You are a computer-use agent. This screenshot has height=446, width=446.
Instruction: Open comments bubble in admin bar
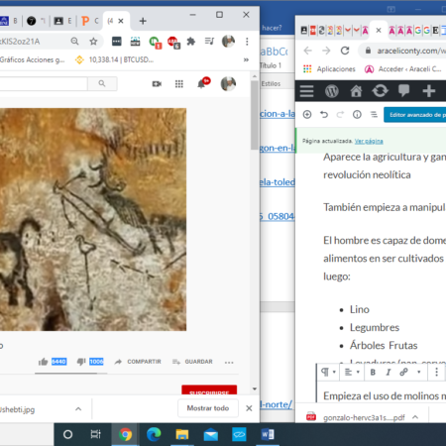(404, 90)
